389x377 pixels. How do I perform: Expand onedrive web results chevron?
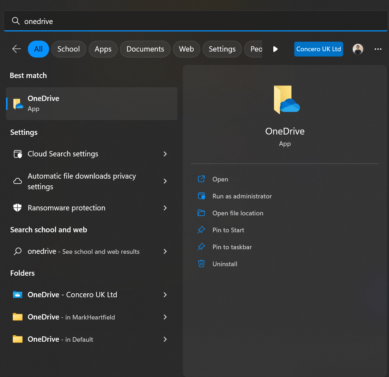pyautogui.click(x=165, y=251)
